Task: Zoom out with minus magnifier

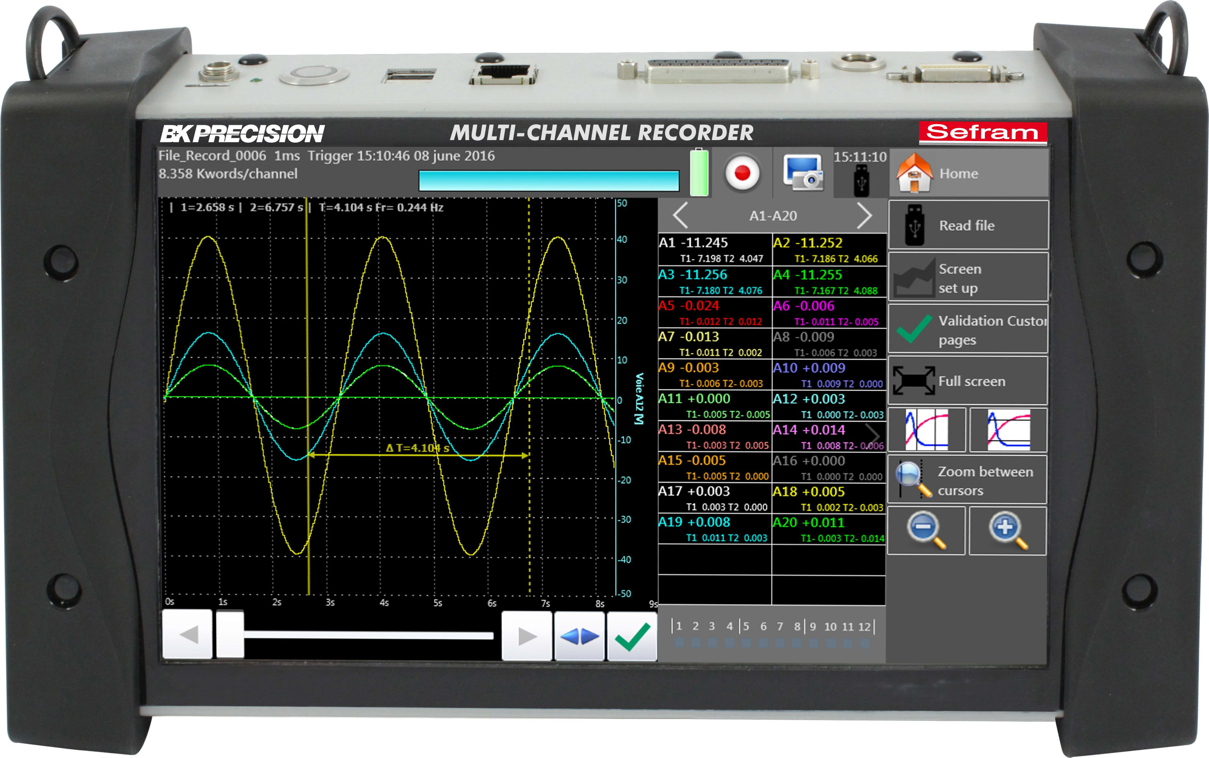Action: (927, 530)
